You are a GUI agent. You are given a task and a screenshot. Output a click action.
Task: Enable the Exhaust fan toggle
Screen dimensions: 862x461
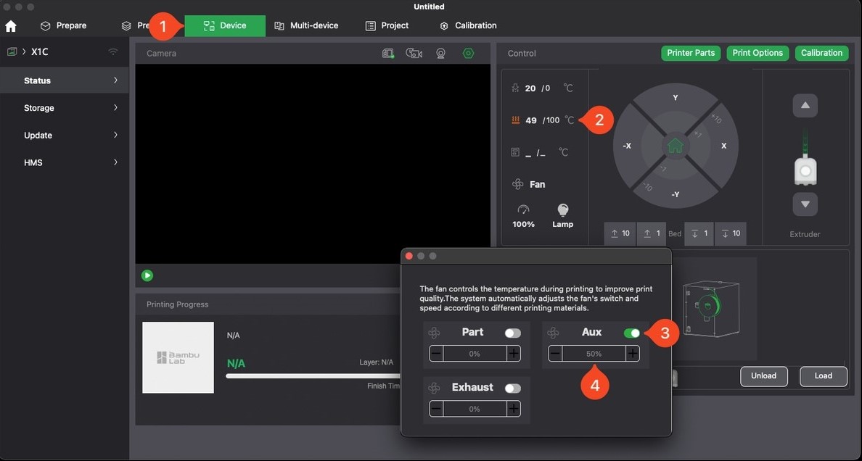[x=512, y=388]
